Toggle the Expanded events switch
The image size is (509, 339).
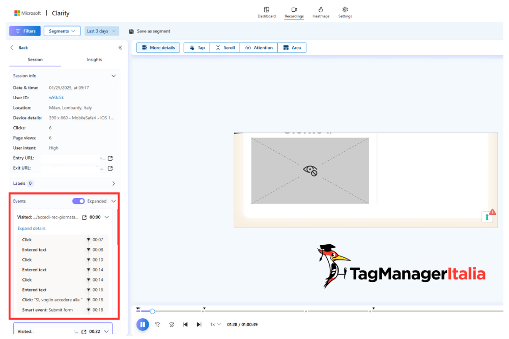pos(78,202)
